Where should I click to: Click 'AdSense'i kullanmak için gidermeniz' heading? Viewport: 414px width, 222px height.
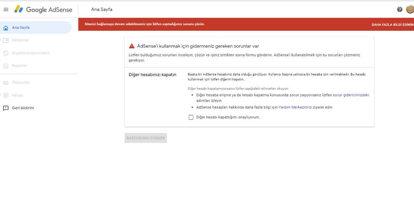(198, 46)
